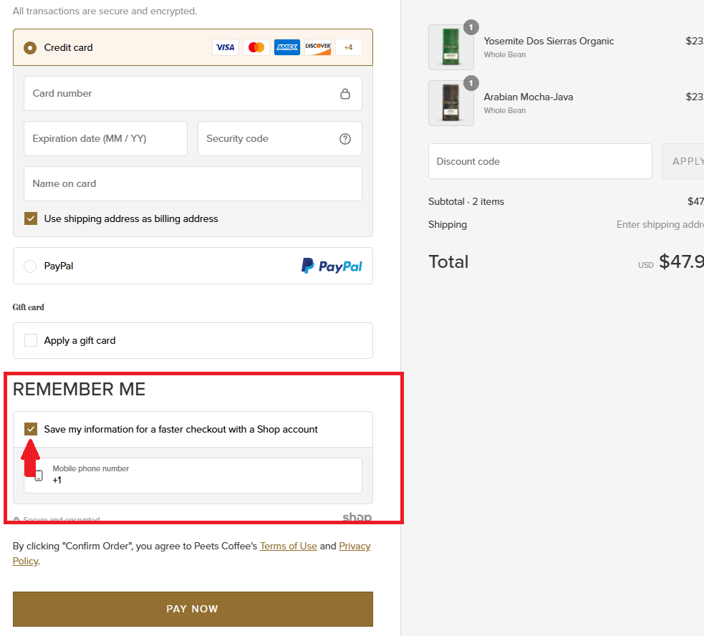The image size is (704, 636).
Task: Focus the Card number field
Action: click(x=193, y=93)
